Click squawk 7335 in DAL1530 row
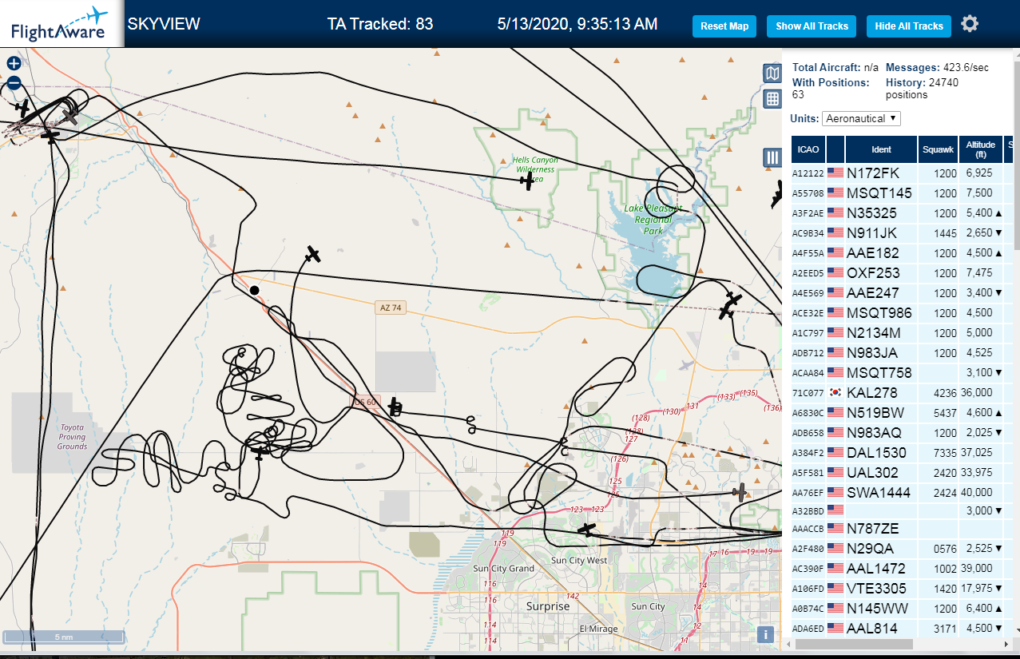 [944, 452]
